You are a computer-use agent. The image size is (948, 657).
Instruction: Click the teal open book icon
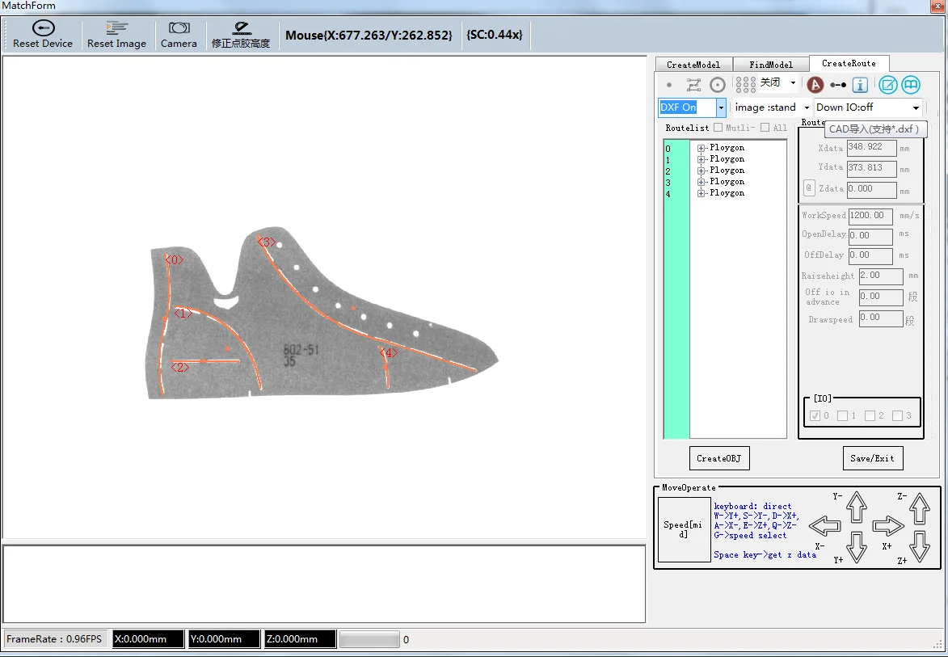coord(911,85)
